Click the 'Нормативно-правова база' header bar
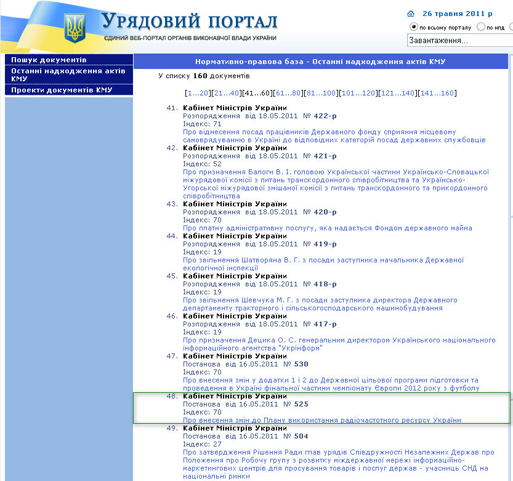The height and width of the screenshot is (481, 513). click(321, 62)
